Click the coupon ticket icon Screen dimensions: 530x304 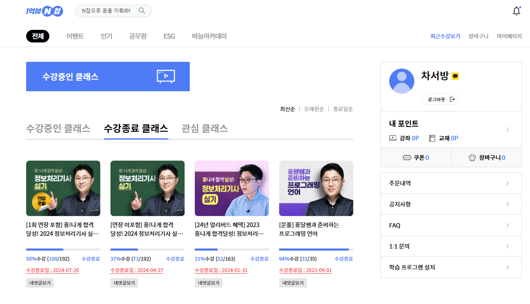point(407,158)
